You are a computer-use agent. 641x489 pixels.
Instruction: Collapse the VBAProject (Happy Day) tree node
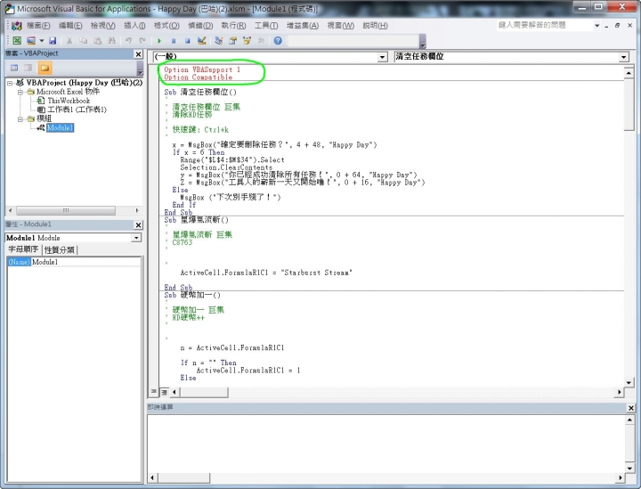pyautogui.click(x=10, y=83)
